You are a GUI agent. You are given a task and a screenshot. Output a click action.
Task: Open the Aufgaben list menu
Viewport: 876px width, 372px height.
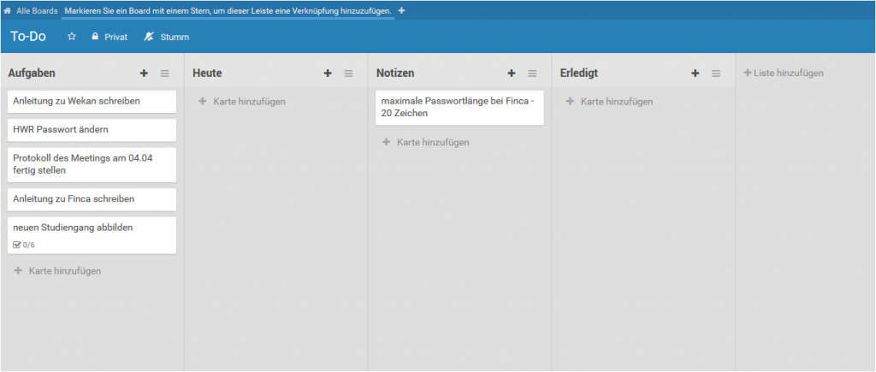[x=165, y=74]
